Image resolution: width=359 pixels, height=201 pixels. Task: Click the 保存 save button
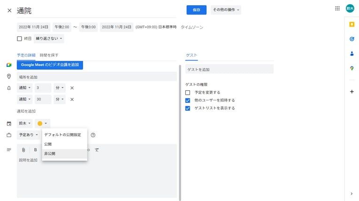197,10
